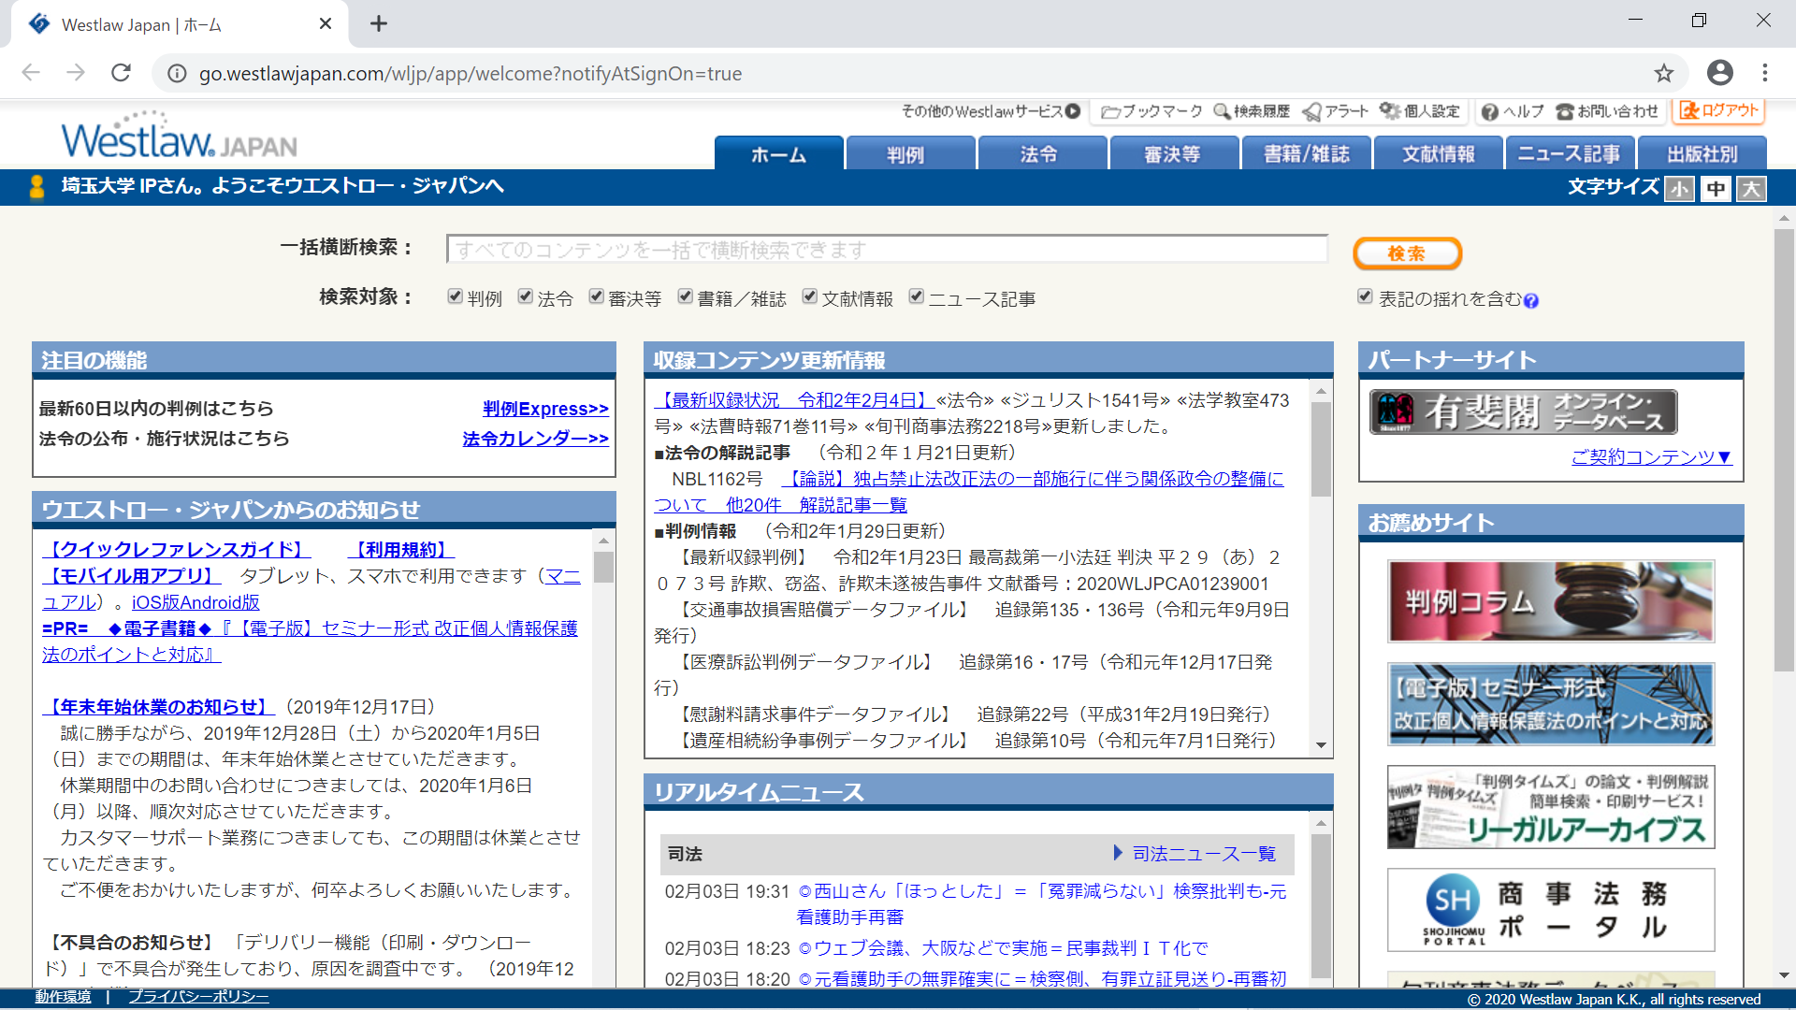Switch to the 法令 tab
This screenshot has width=1796, height=1010.
(x=1042, y=153)
